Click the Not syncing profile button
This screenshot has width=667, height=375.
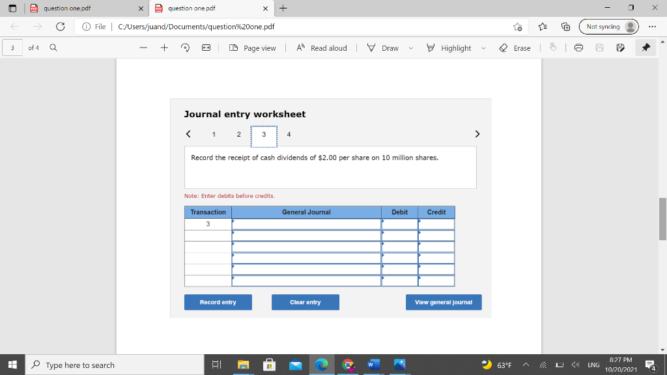point(609,26)
